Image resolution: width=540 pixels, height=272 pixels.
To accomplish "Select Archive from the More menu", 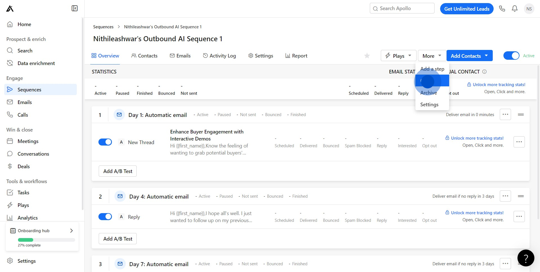I will pos(429,93).
